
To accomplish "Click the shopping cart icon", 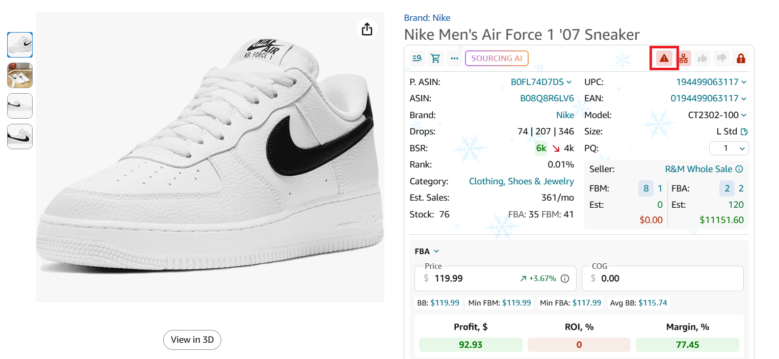I will pos(435,58).
